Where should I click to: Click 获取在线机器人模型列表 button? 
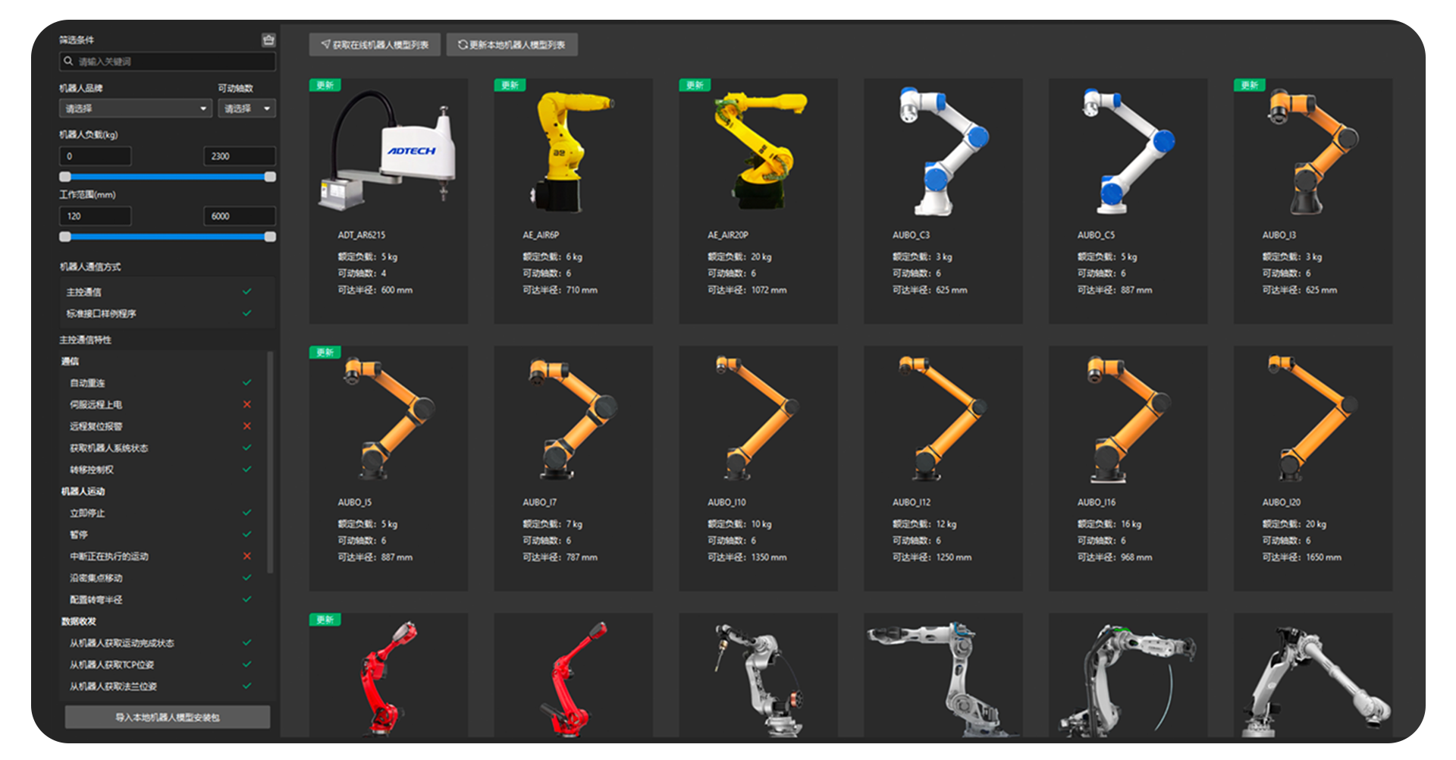point(375,45)
